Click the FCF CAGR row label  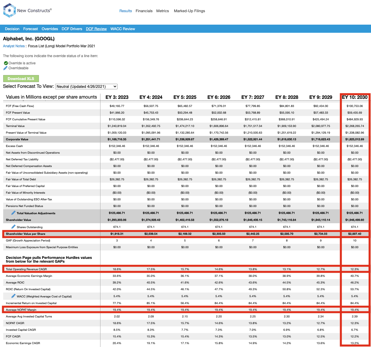coord(13,337)
